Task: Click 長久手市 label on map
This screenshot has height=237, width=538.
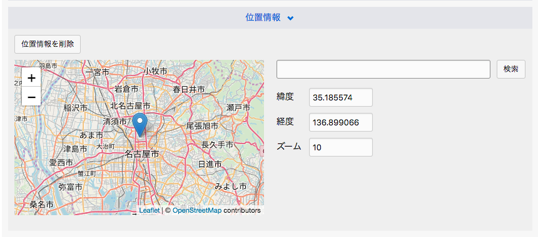Action: pyautogui.click(x=218, y=145)
